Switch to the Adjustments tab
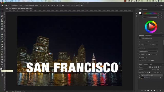Viewport: 164px width, 92px height. point(148,36)
